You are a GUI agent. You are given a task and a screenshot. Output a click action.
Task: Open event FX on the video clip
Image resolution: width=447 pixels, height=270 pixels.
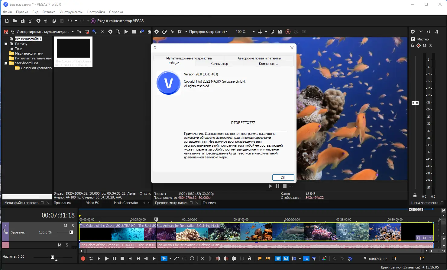[x=425, y=238]
